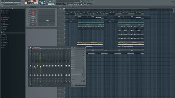
Task: Open the OPTIONS menu
Action: [15, 2]
